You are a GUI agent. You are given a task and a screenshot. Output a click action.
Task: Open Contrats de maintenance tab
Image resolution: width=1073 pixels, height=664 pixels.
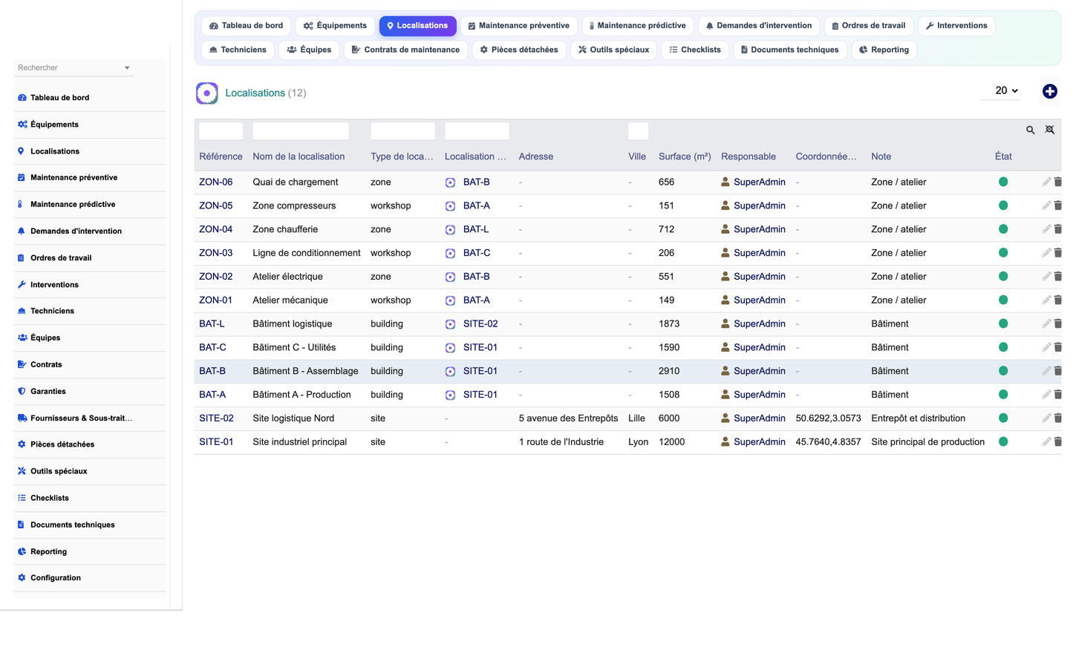(x=405, y=50)
